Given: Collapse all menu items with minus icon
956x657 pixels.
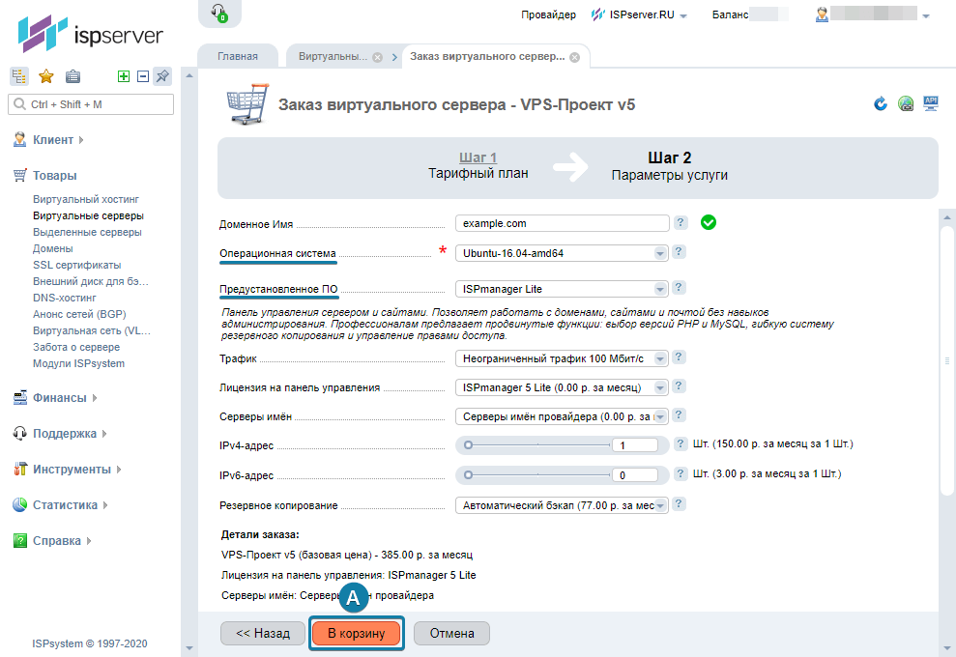Looking at the screenshot, I should tap(143, 76).
